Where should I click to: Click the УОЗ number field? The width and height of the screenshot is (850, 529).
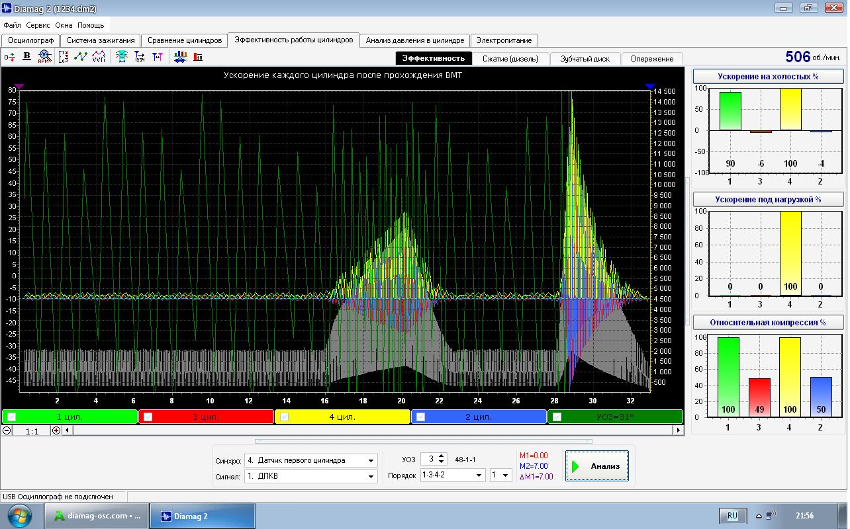point(430,460)
